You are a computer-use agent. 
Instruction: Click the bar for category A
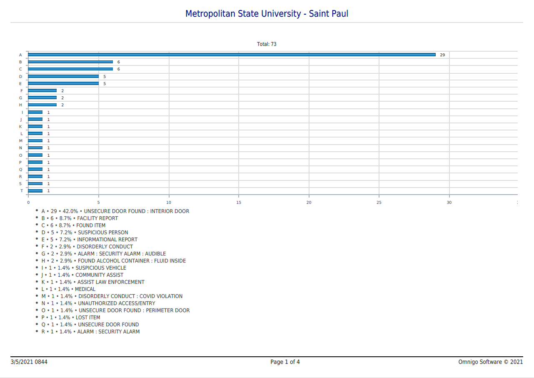pos(232,55)
